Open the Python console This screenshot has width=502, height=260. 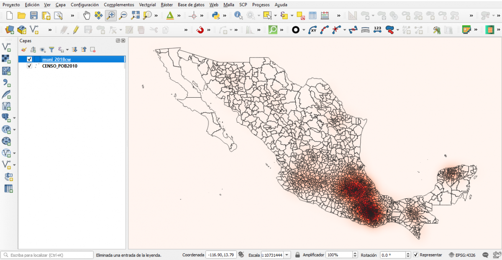[215, 15]
